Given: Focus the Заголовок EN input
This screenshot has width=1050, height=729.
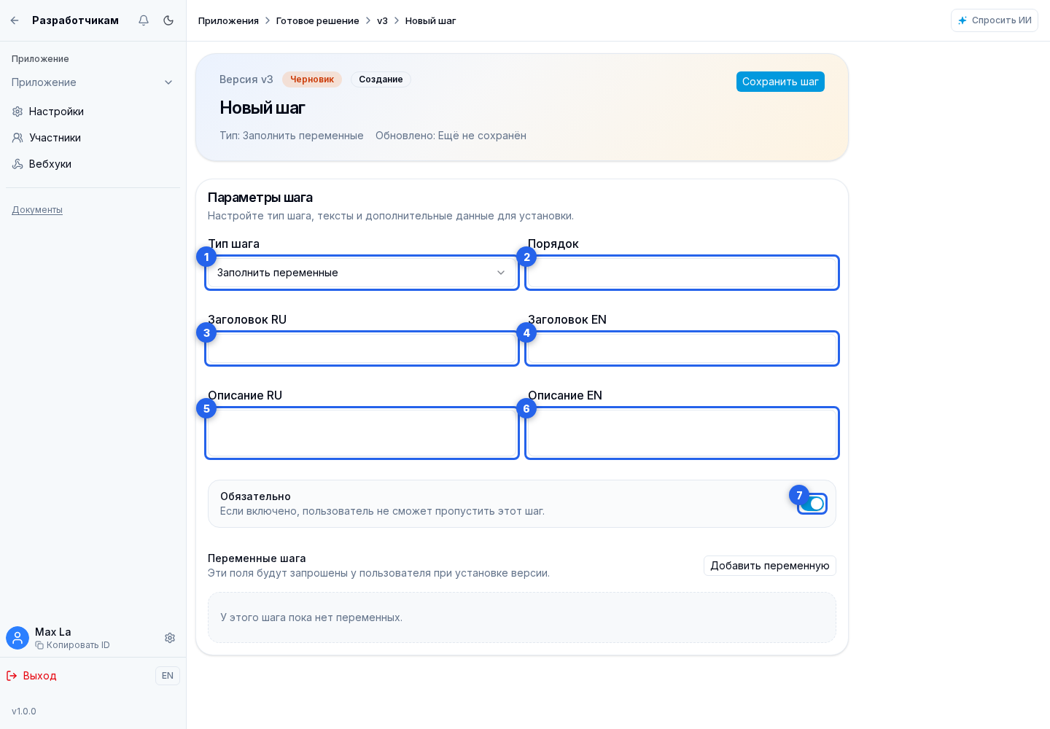Looking at the screenshot, I should (x=682, y=348).
